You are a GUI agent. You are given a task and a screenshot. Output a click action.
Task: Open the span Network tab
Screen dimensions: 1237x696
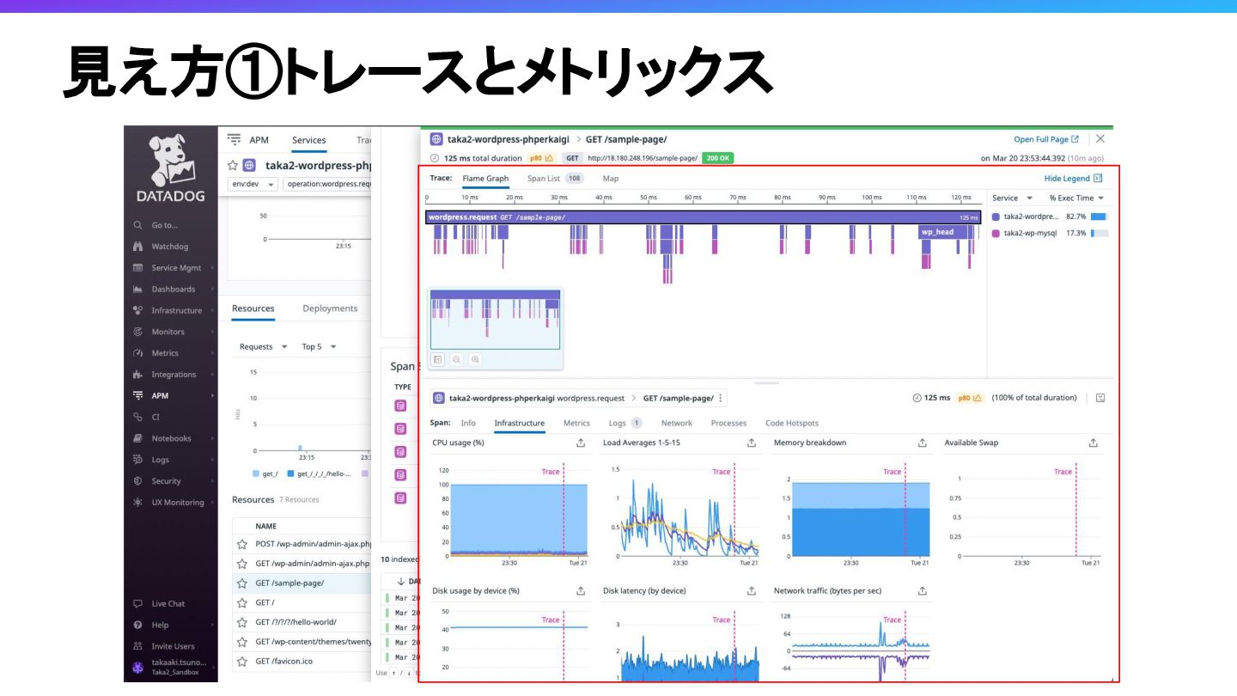676,423
